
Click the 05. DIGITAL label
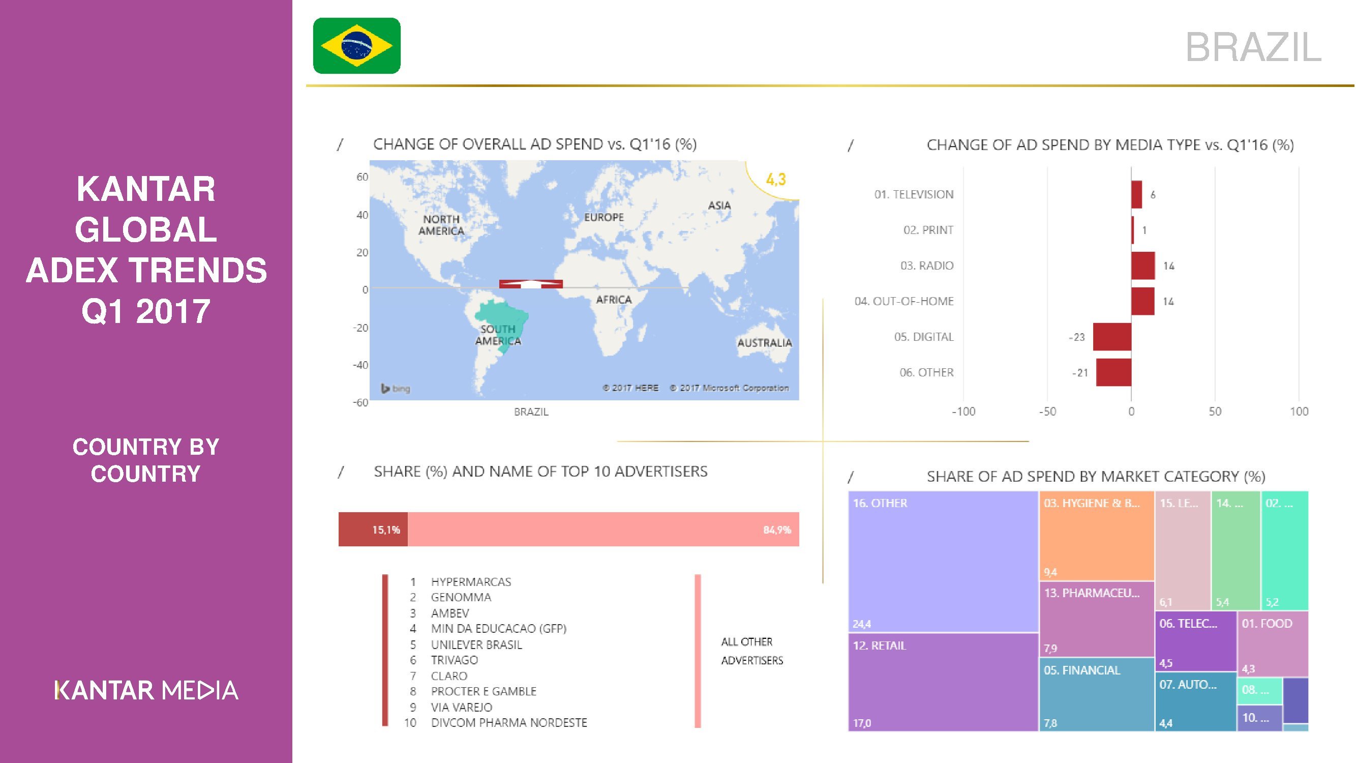[923, 336]
